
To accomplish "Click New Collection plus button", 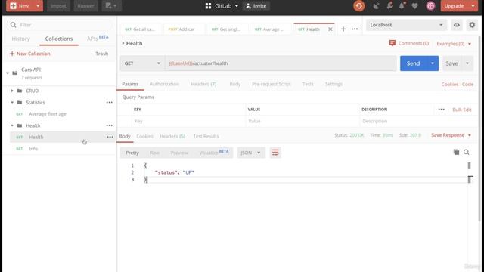I will [x=12, y=54].
